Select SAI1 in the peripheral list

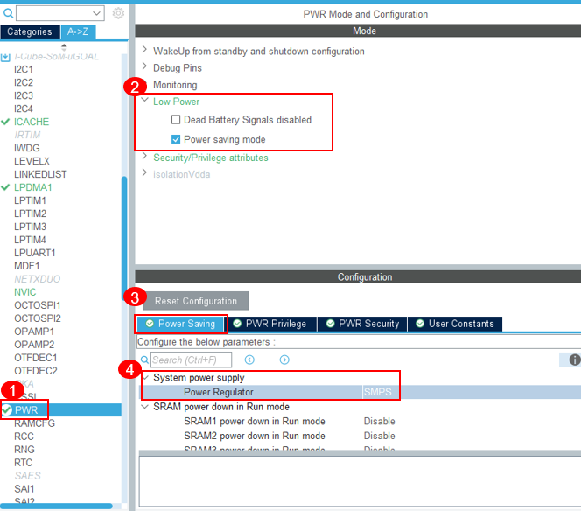click(24, 489)
